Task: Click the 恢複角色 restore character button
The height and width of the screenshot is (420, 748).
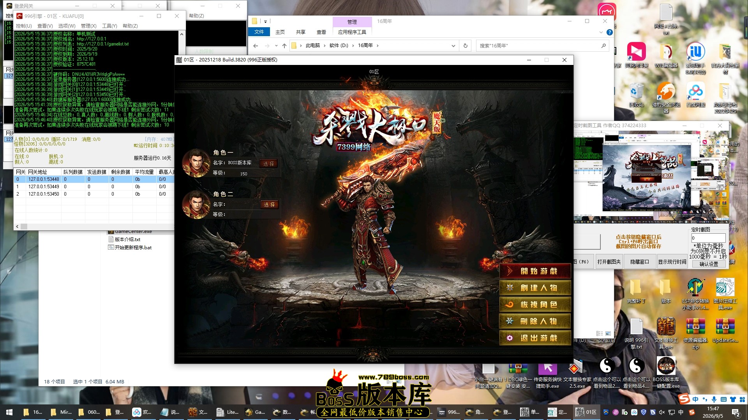Action: (x=535, y=304)
